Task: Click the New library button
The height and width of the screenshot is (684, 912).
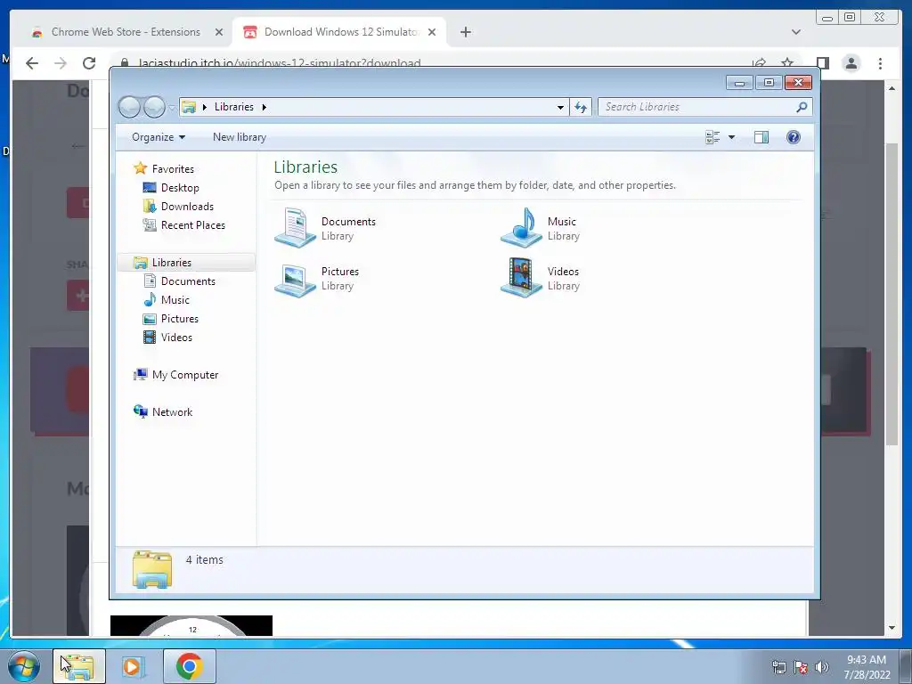Action: (239, 137)
